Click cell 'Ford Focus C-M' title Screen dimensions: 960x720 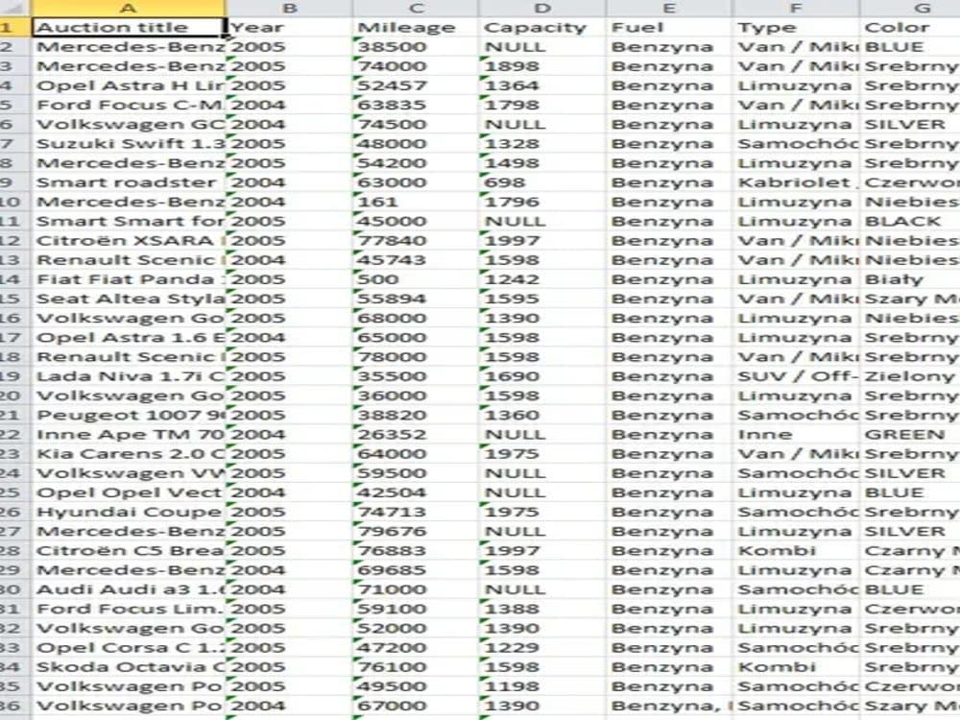click(128, 106)
